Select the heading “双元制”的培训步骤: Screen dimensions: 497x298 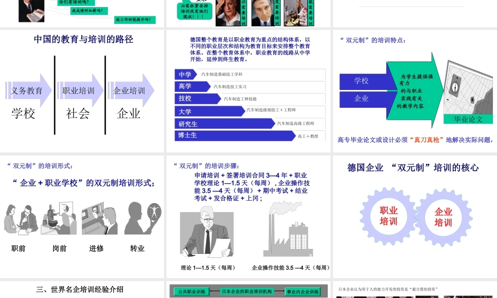tap(206, 165)
